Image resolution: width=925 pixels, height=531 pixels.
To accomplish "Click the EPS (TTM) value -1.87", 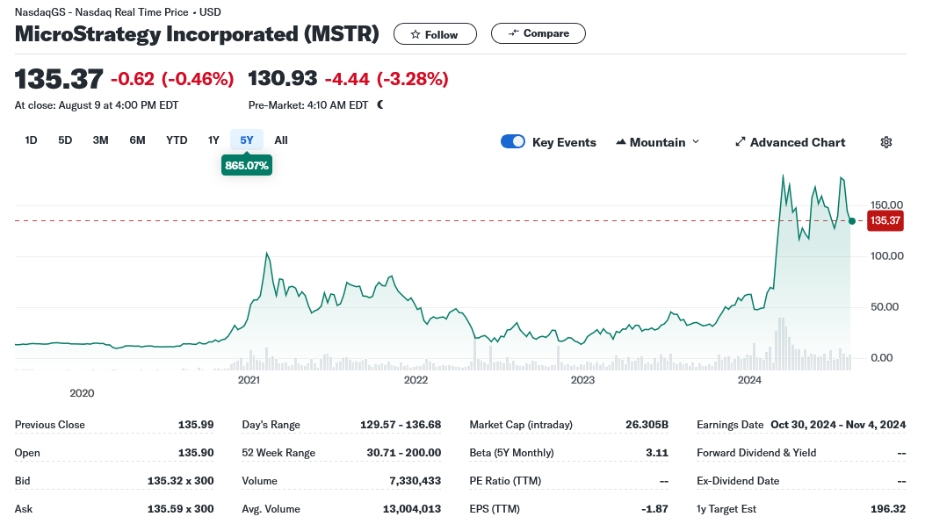I will (654, 508).
